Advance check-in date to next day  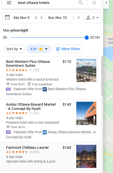[x=42, y=18]
